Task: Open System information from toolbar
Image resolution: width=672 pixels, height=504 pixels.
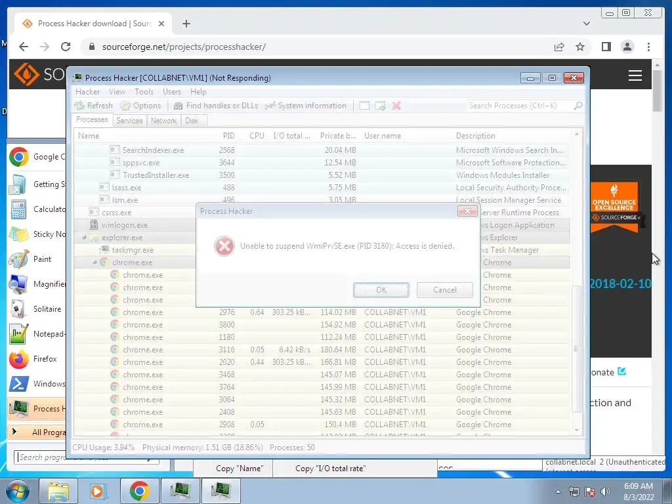Action: [306, 106]
